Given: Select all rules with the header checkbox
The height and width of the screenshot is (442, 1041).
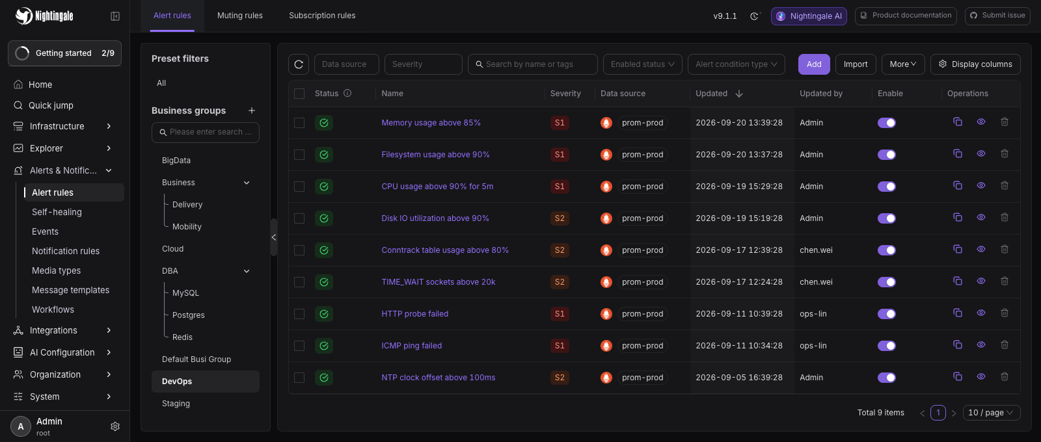Looking at the screenshot, I should pyautogui.click(x=299, y=94).
